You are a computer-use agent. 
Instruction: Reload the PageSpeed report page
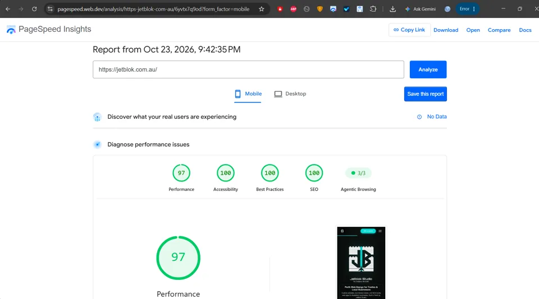[34, 9]
